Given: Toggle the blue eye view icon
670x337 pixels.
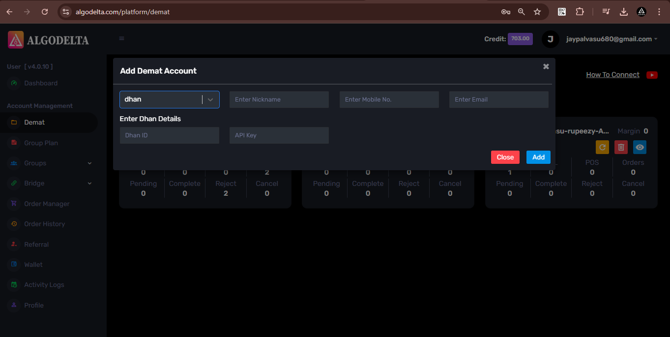Looking at the screenshot, I should pyautogui.click(x=640, y=147).
